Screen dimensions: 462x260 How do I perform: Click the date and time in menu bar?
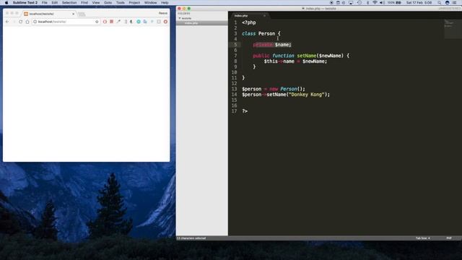tap(419, 3)
